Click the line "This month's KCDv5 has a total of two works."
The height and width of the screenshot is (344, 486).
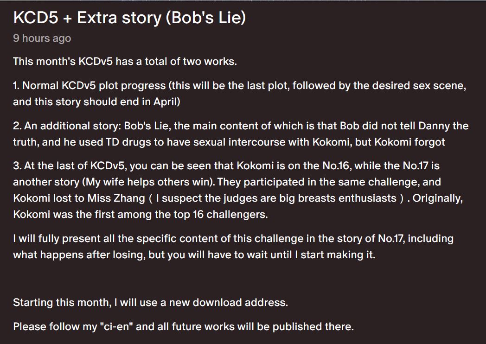pos(125,62)
